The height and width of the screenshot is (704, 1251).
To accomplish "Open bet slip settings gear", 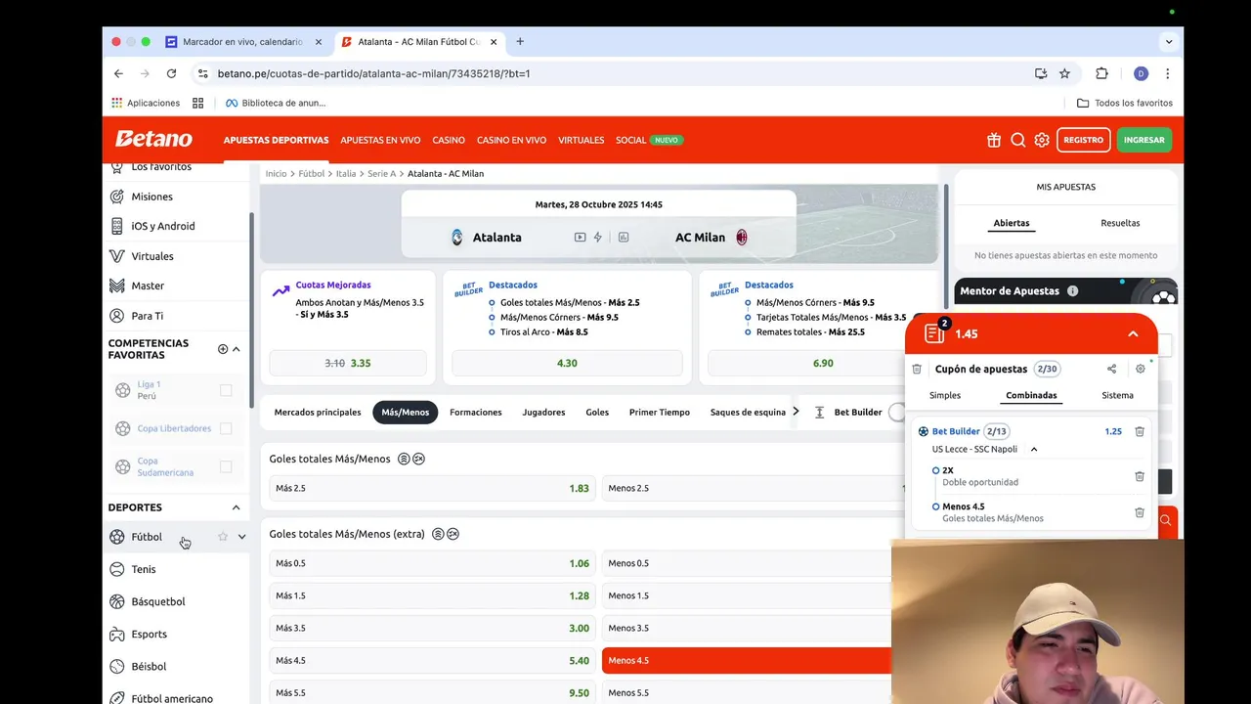I will (x=1140, y=369).
